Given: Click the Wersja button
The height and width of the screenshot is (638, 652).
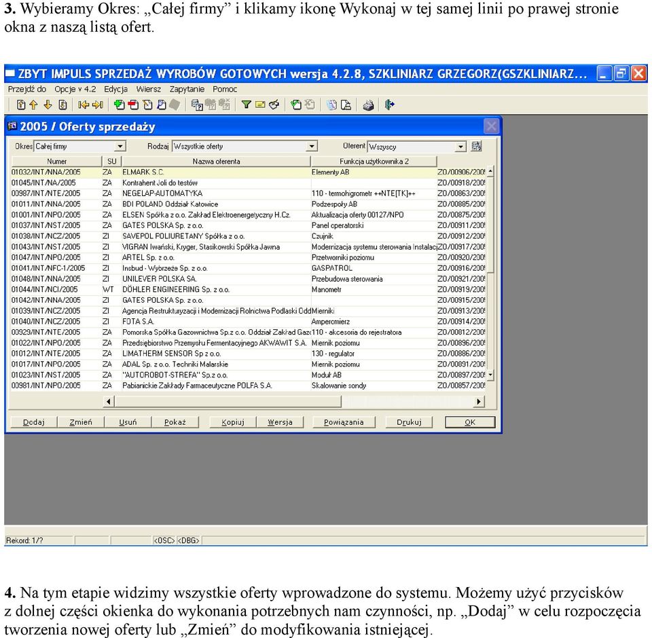Looking at the screenshot, I should point(280,422).
